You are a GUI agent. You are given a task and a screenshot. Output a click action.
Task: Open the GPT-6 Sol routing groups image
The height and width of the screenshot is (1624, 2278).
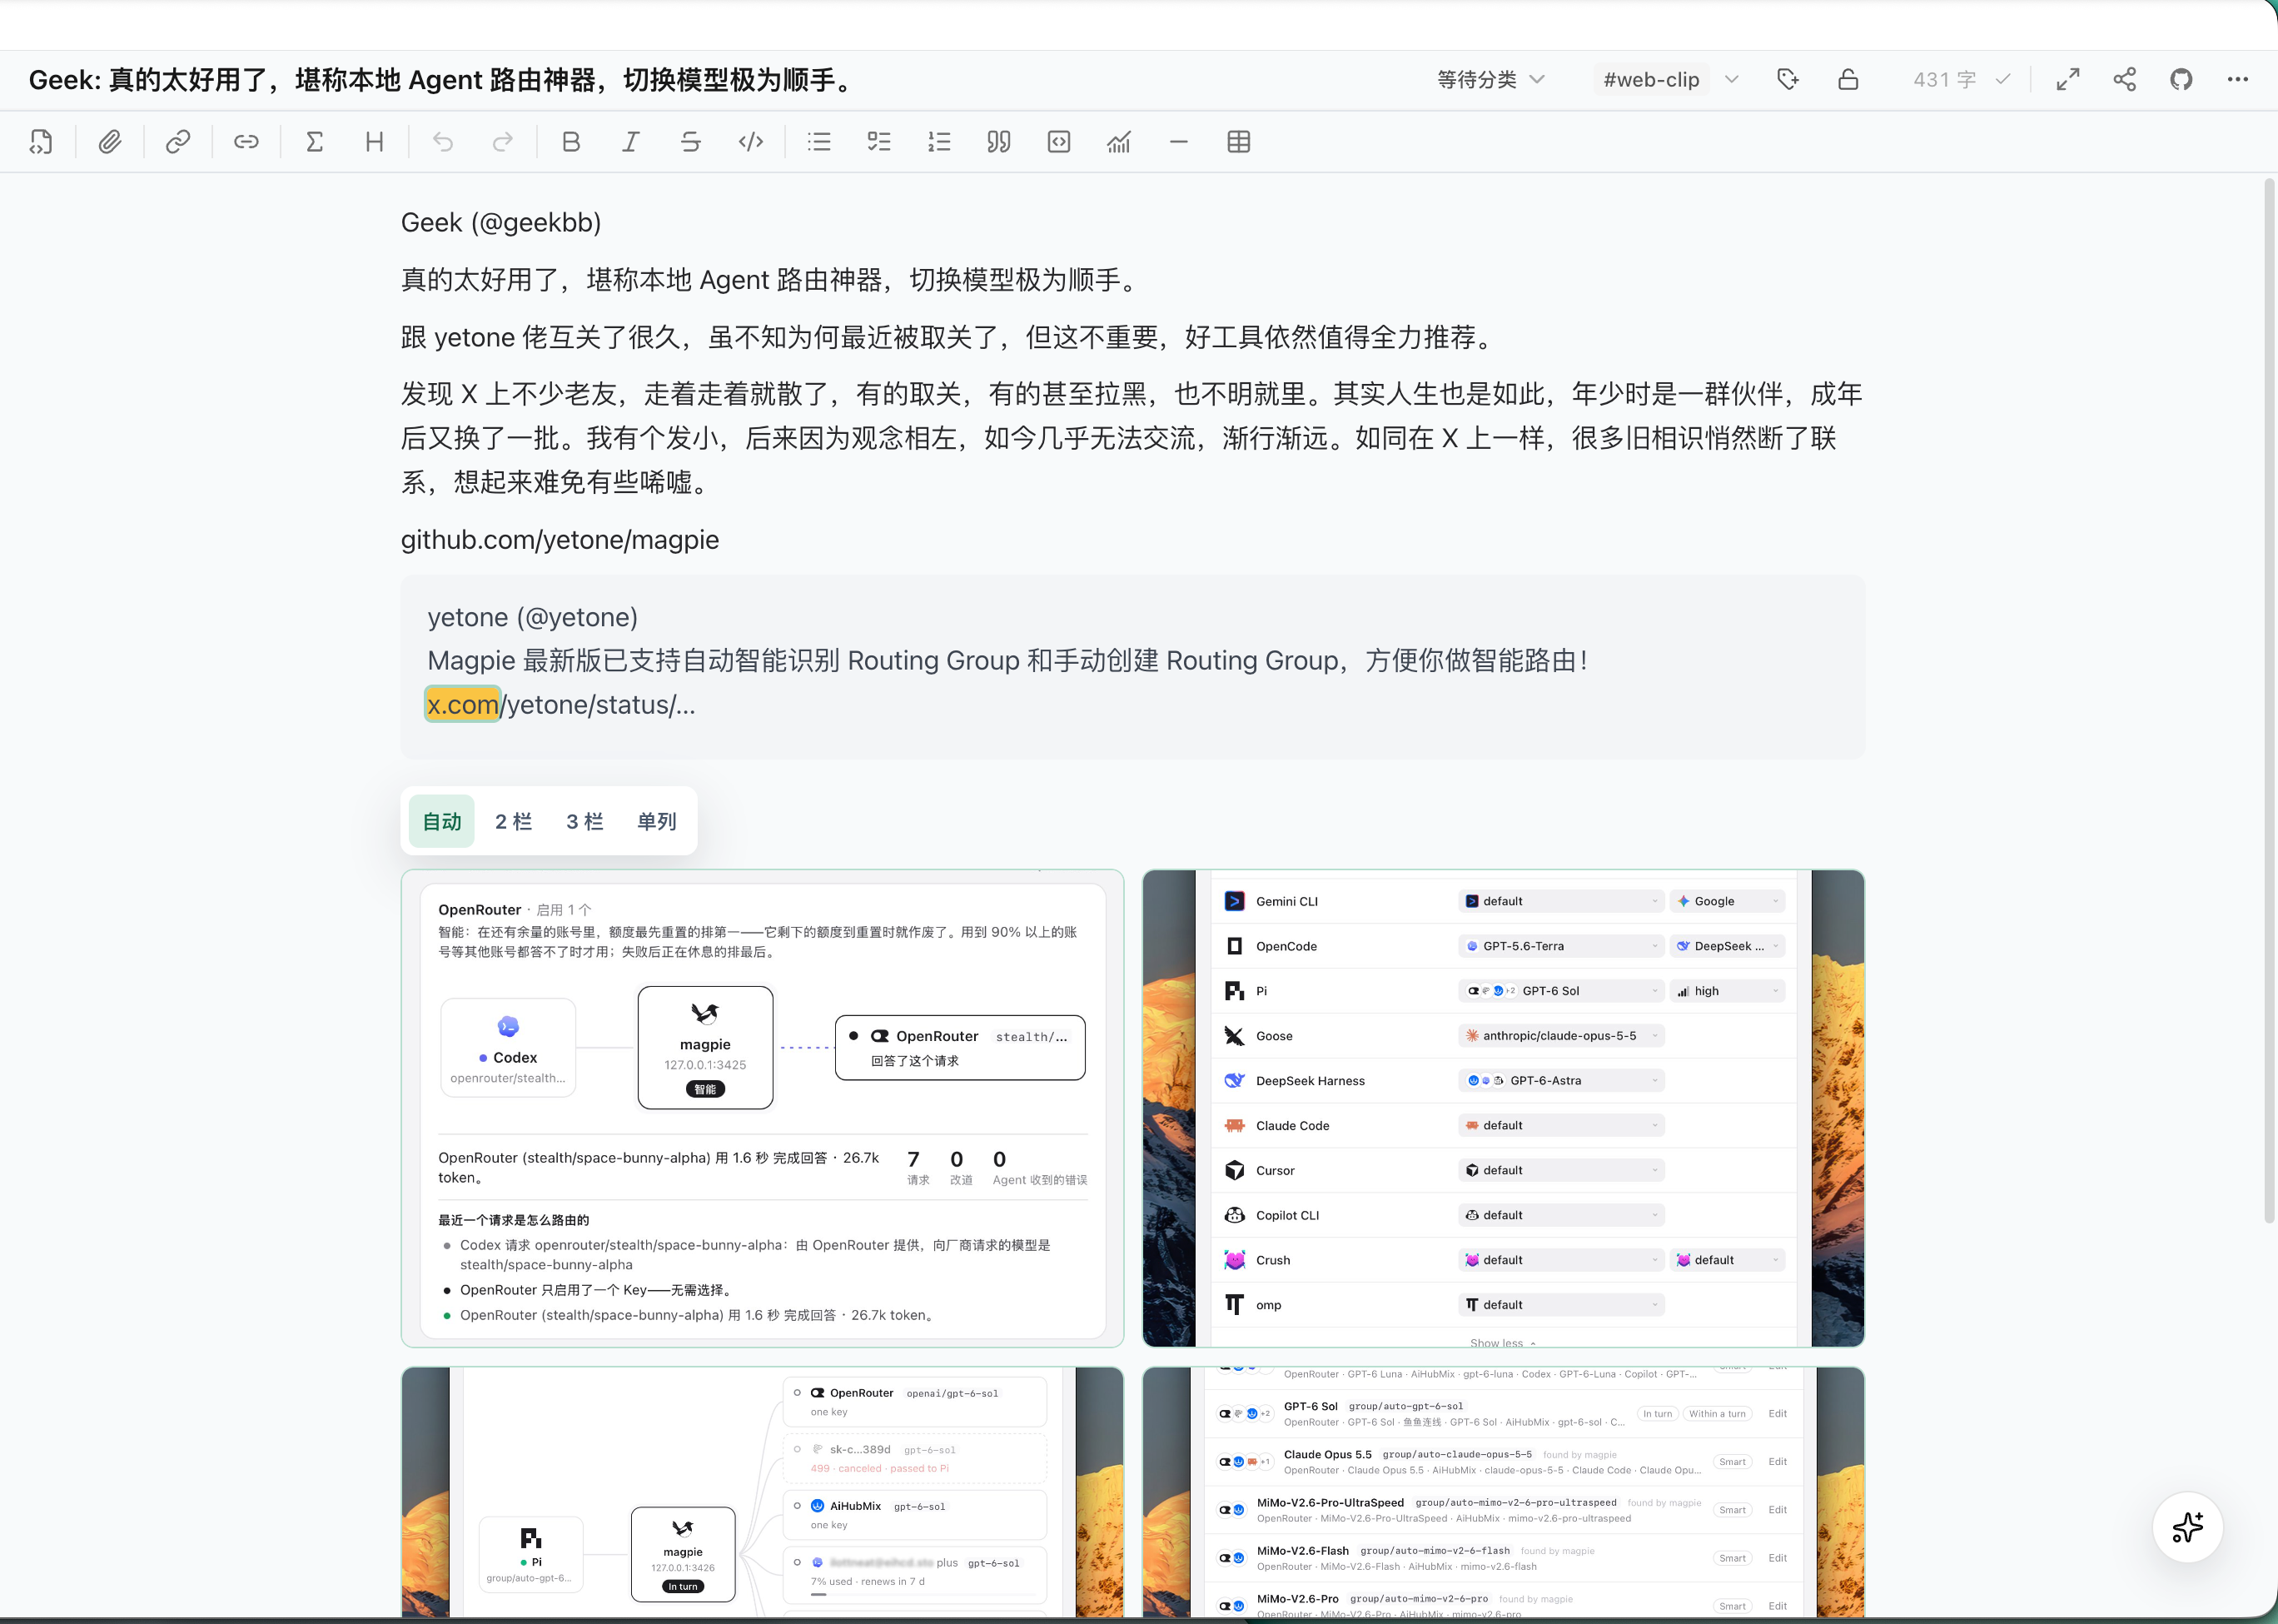(x=1504, y=1492)
